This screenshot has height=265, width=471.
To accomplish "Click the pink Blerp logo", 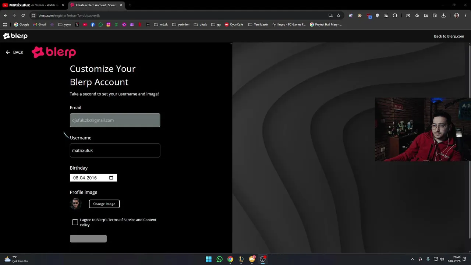I will [54, 52].
